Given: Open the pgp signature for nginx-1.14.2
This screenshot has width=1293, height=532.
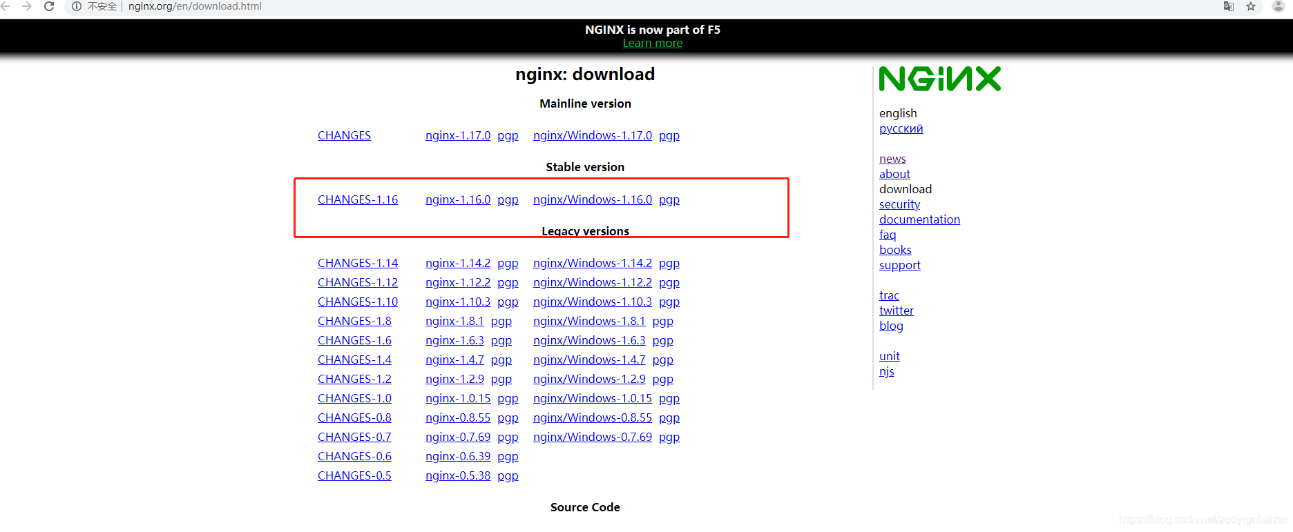Looking at the screenshot, I should pyautogui.click(x=508, y=263).
